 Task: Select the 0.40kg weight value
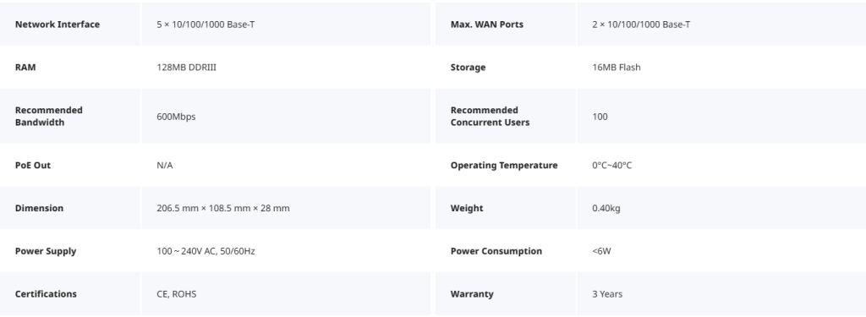pyautogui.click(x=606, y=208)
